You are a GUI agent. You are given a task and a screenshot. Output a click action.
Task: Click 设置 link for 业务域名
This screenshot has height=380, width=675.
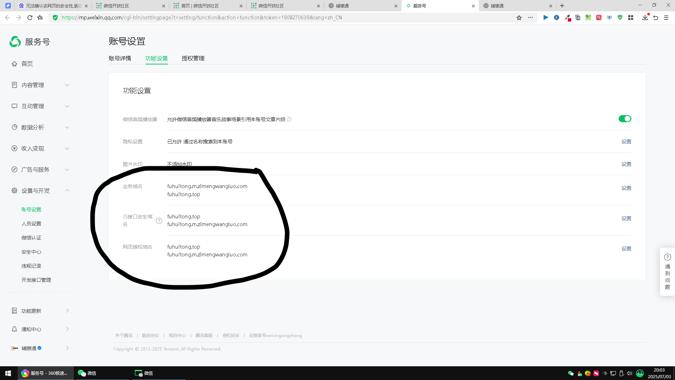[626, 188]
